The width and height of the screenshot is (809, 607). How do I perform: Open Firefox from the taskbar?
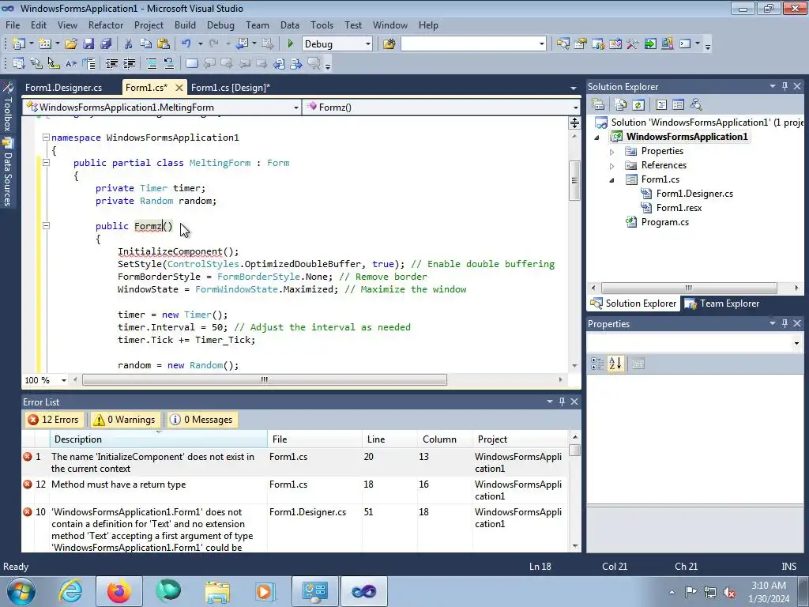click(x=119, y=591)
